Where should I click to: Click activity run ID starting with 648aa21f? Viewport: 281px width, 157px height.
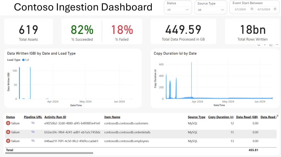71,141
